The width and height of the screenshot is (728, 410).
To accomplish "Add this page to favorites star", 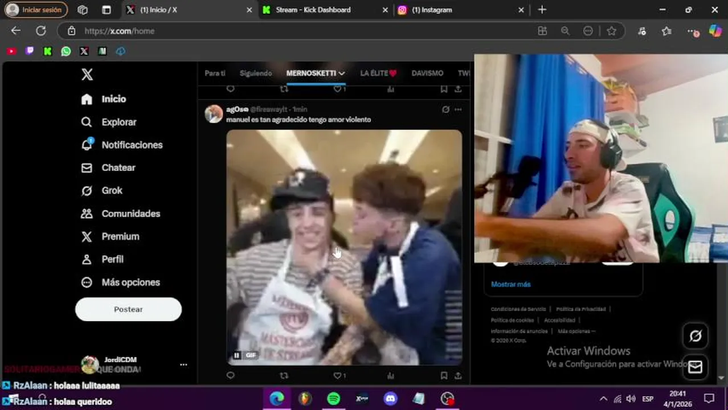I will click(611, 31).
